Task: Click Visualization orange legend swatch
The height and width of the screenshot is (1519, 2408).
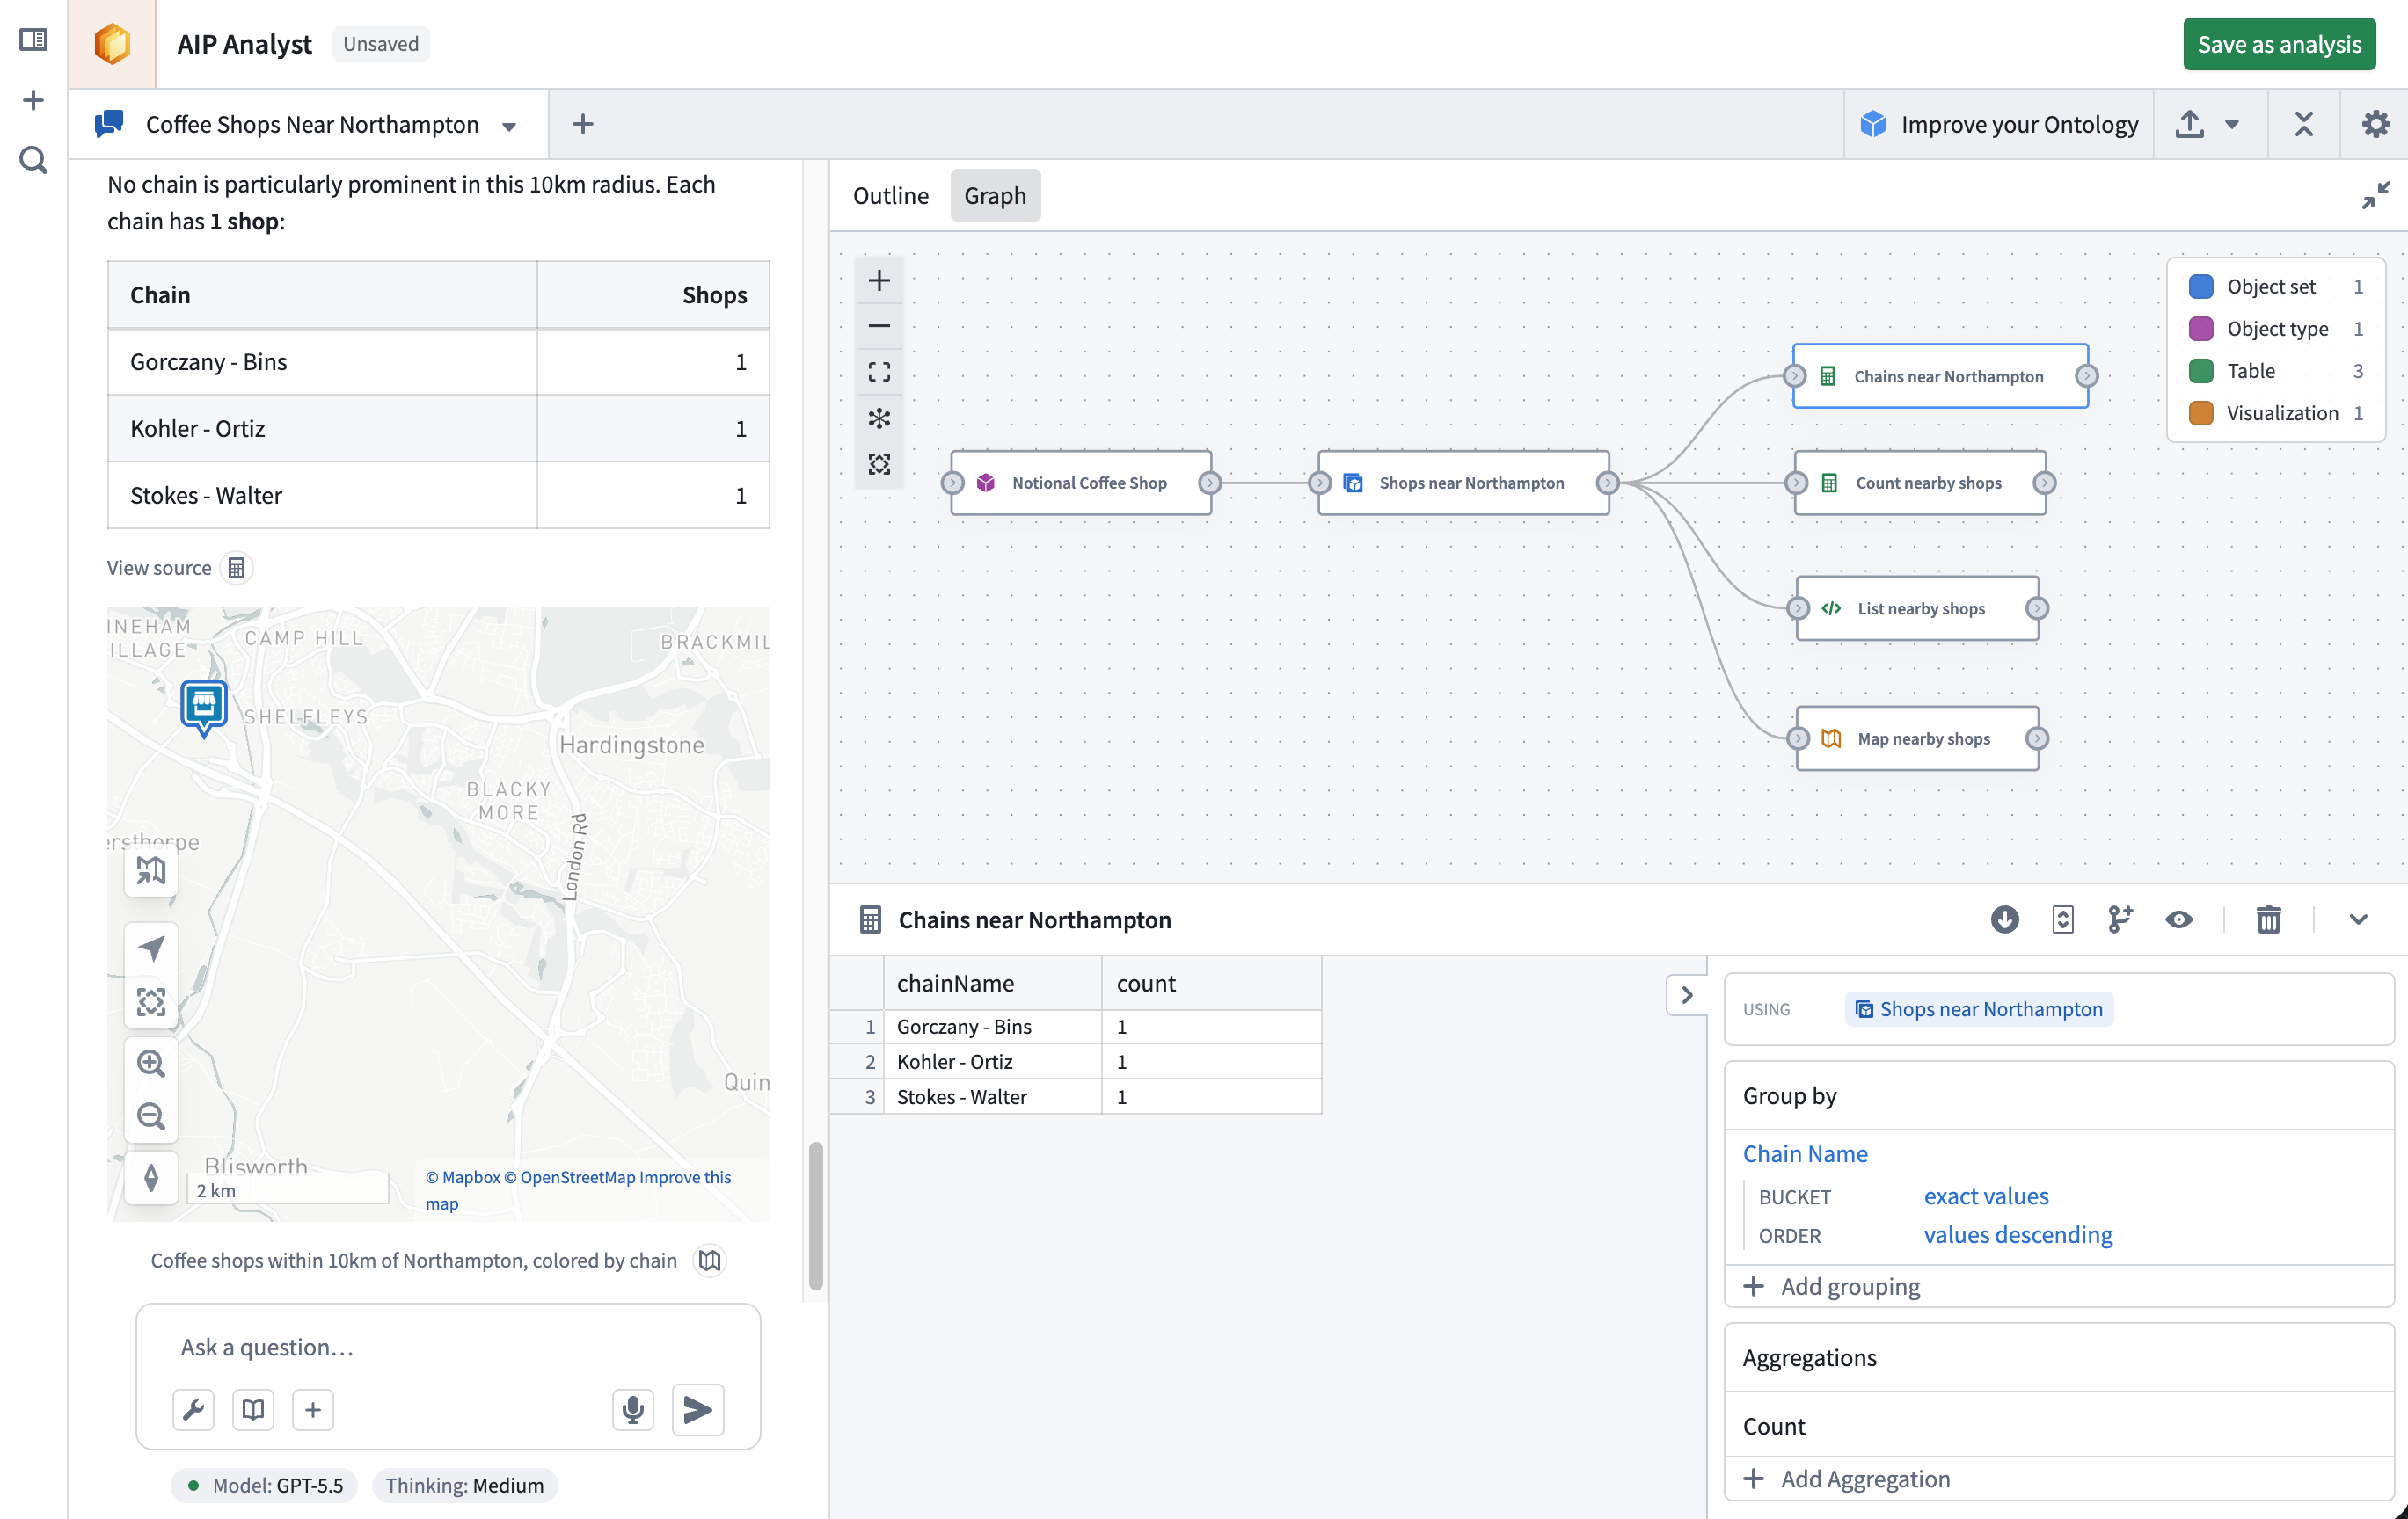Action: pyautogui.click(x=2201, y=413)
